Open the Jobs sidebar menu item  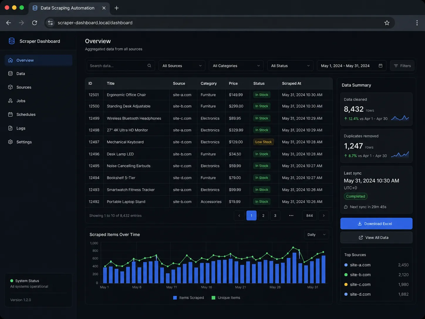coord(38,101)
